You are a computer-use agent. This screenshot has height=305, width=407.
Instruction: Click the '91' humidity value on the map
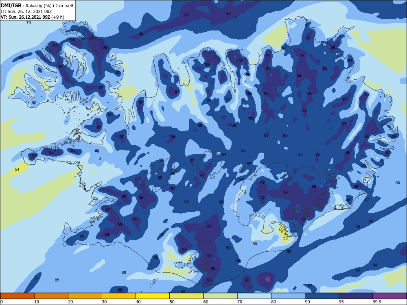pyautogui.click(x=97, y=150)
